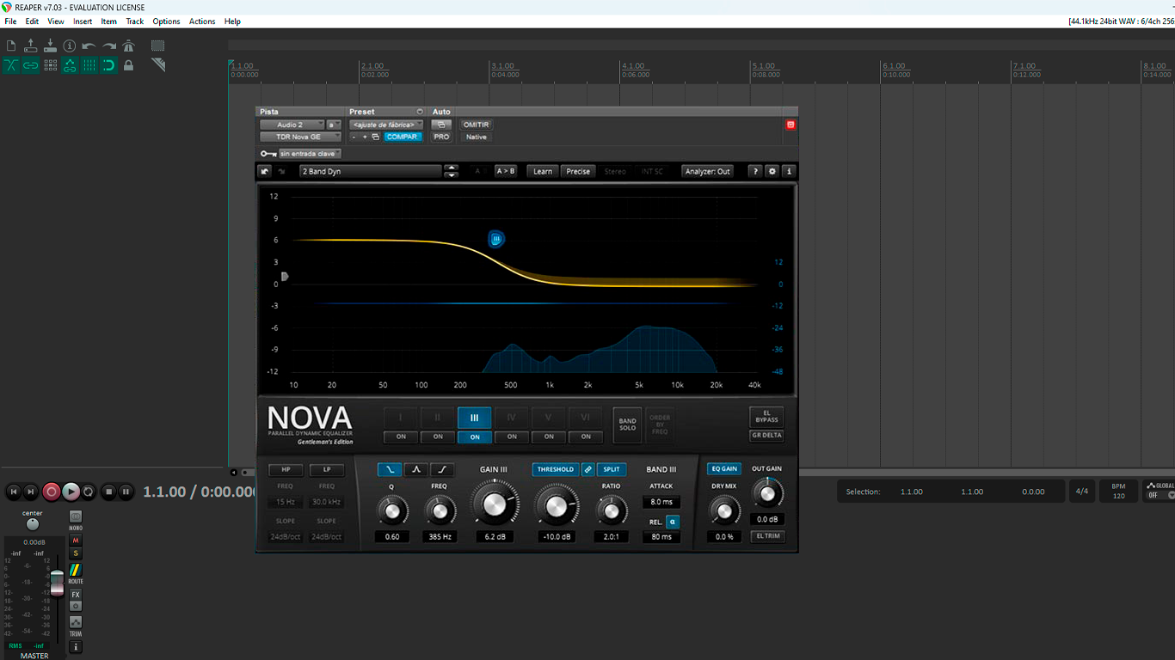Image resolution: width=1175 pixels, height=660 pixels.
Task: Click the New Project toolbar icon
Action: point(11,46)
